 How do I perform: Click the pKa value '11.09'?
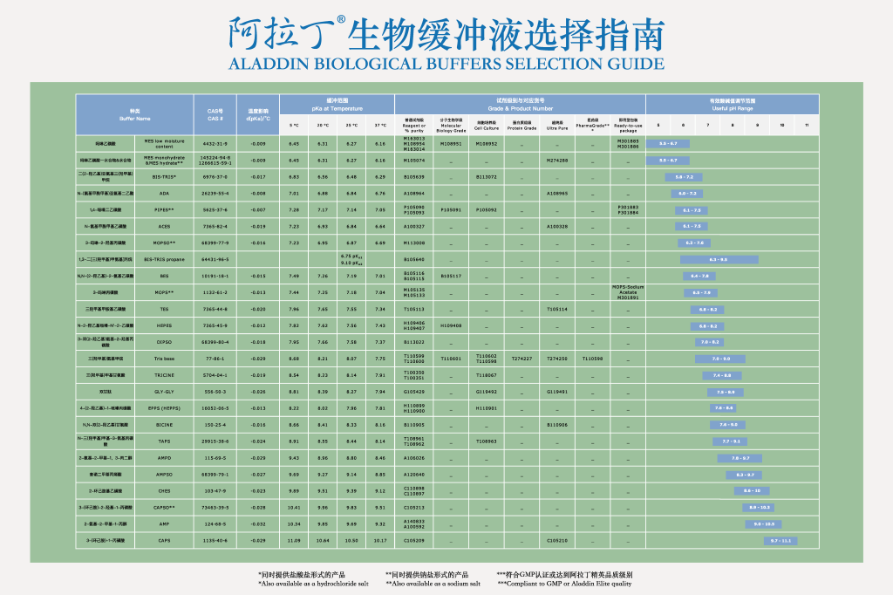pos(294,540)
